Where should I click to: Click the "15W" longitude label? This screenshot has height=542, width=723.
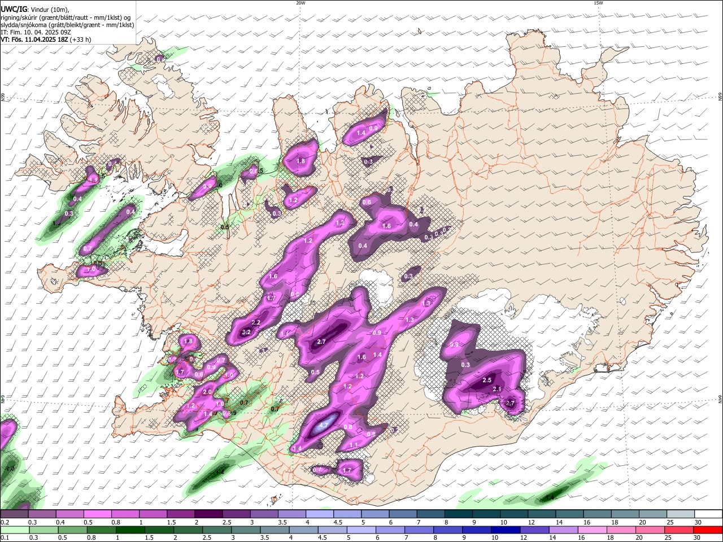click(598, 3)
